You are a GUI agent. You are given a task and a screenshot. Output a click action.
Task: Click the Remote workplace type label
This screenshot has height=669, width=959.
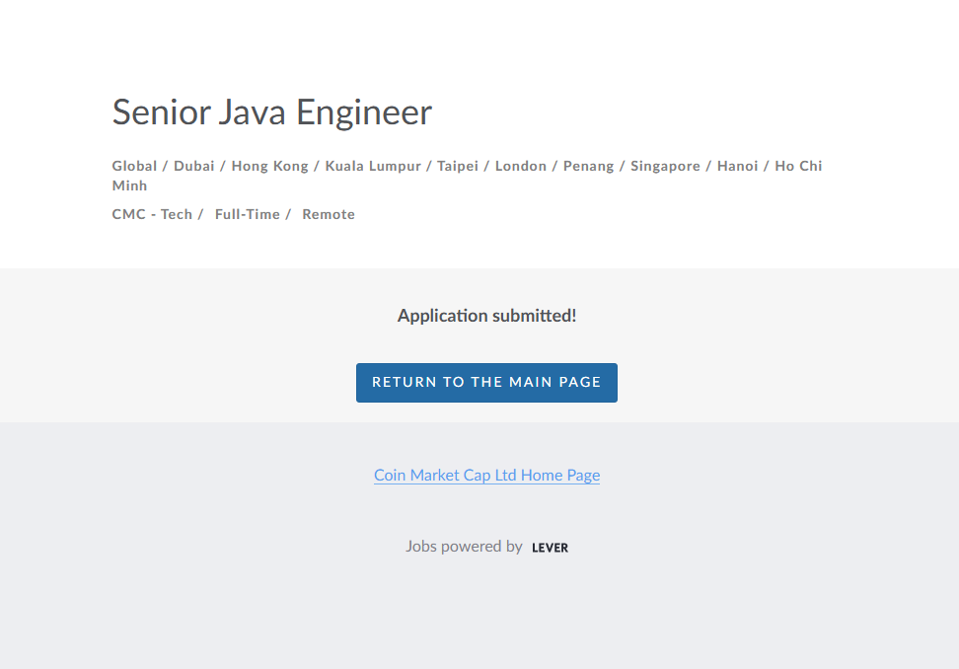pos(329,214)
